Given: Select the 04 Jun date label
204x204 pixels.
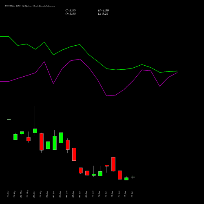Looking at the screenshot, I should coord(67,194).
